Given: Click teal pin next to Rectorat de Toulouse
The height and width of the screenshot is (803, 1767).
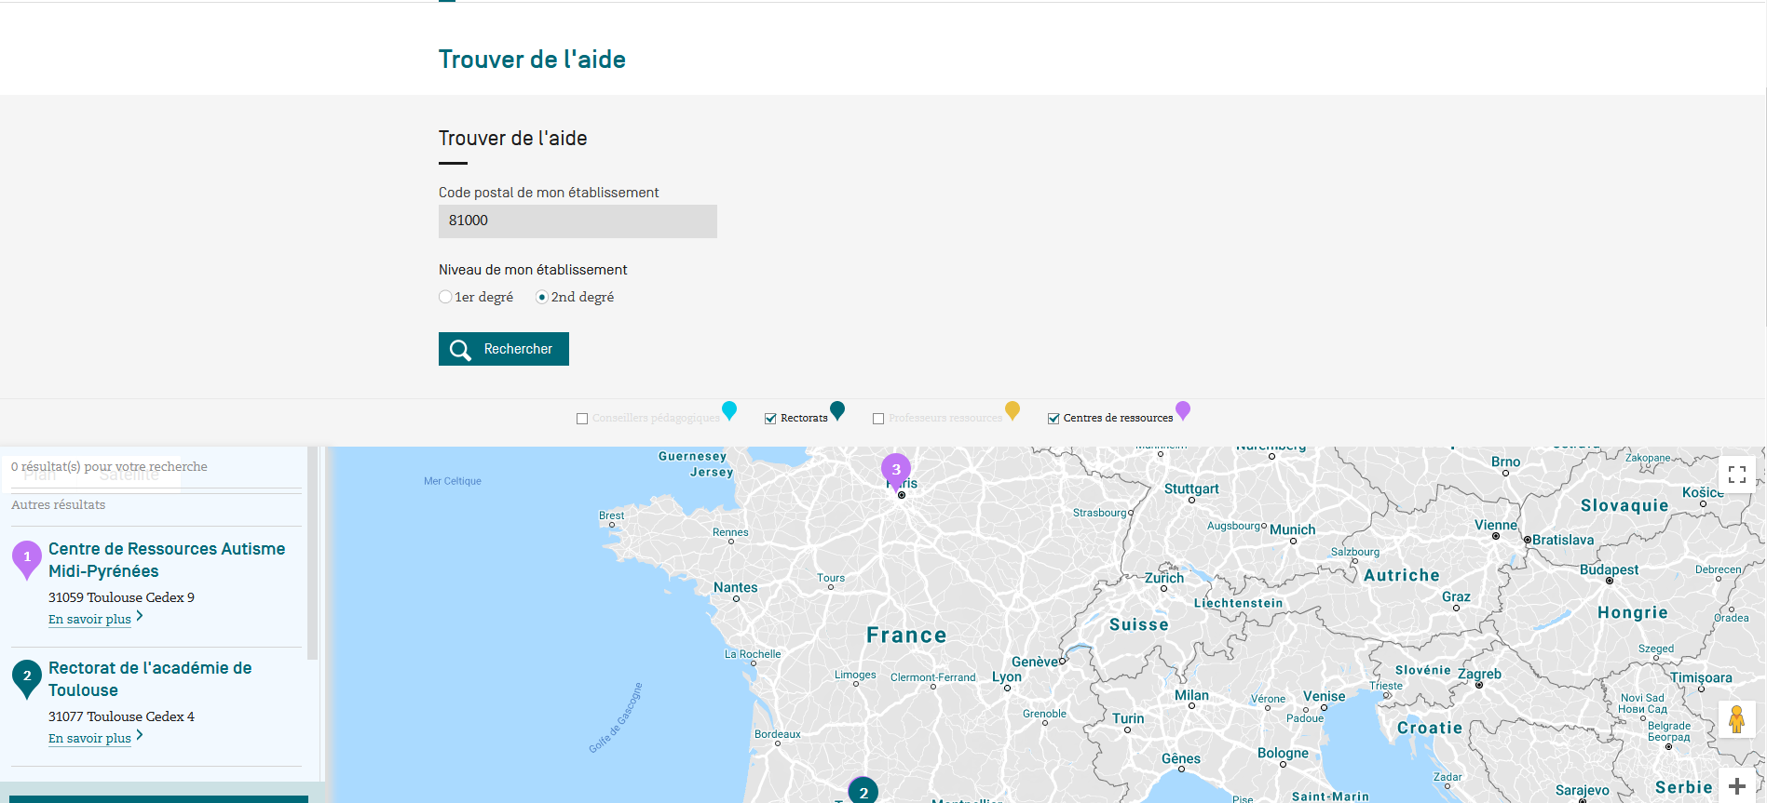Looking at the screenshot, I should click(x=27, y=678).
